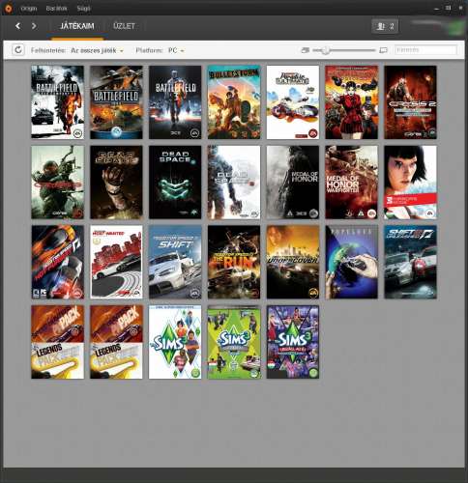
Task: Select the green Sims 3 expansion cover
Action: click(x=234, y=342)
